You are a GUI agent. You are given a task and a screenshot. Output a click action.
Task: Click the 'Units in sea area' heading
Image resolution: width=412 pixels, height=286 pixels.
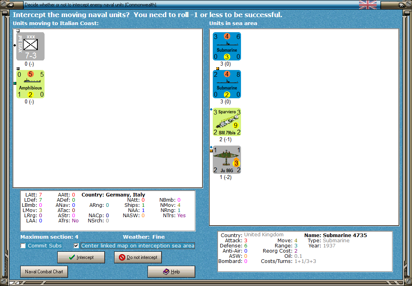coord(233,23)
